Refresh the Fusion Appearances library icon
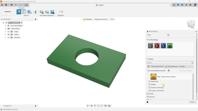This screenshot has height=111, width=198. click(148, 67)
